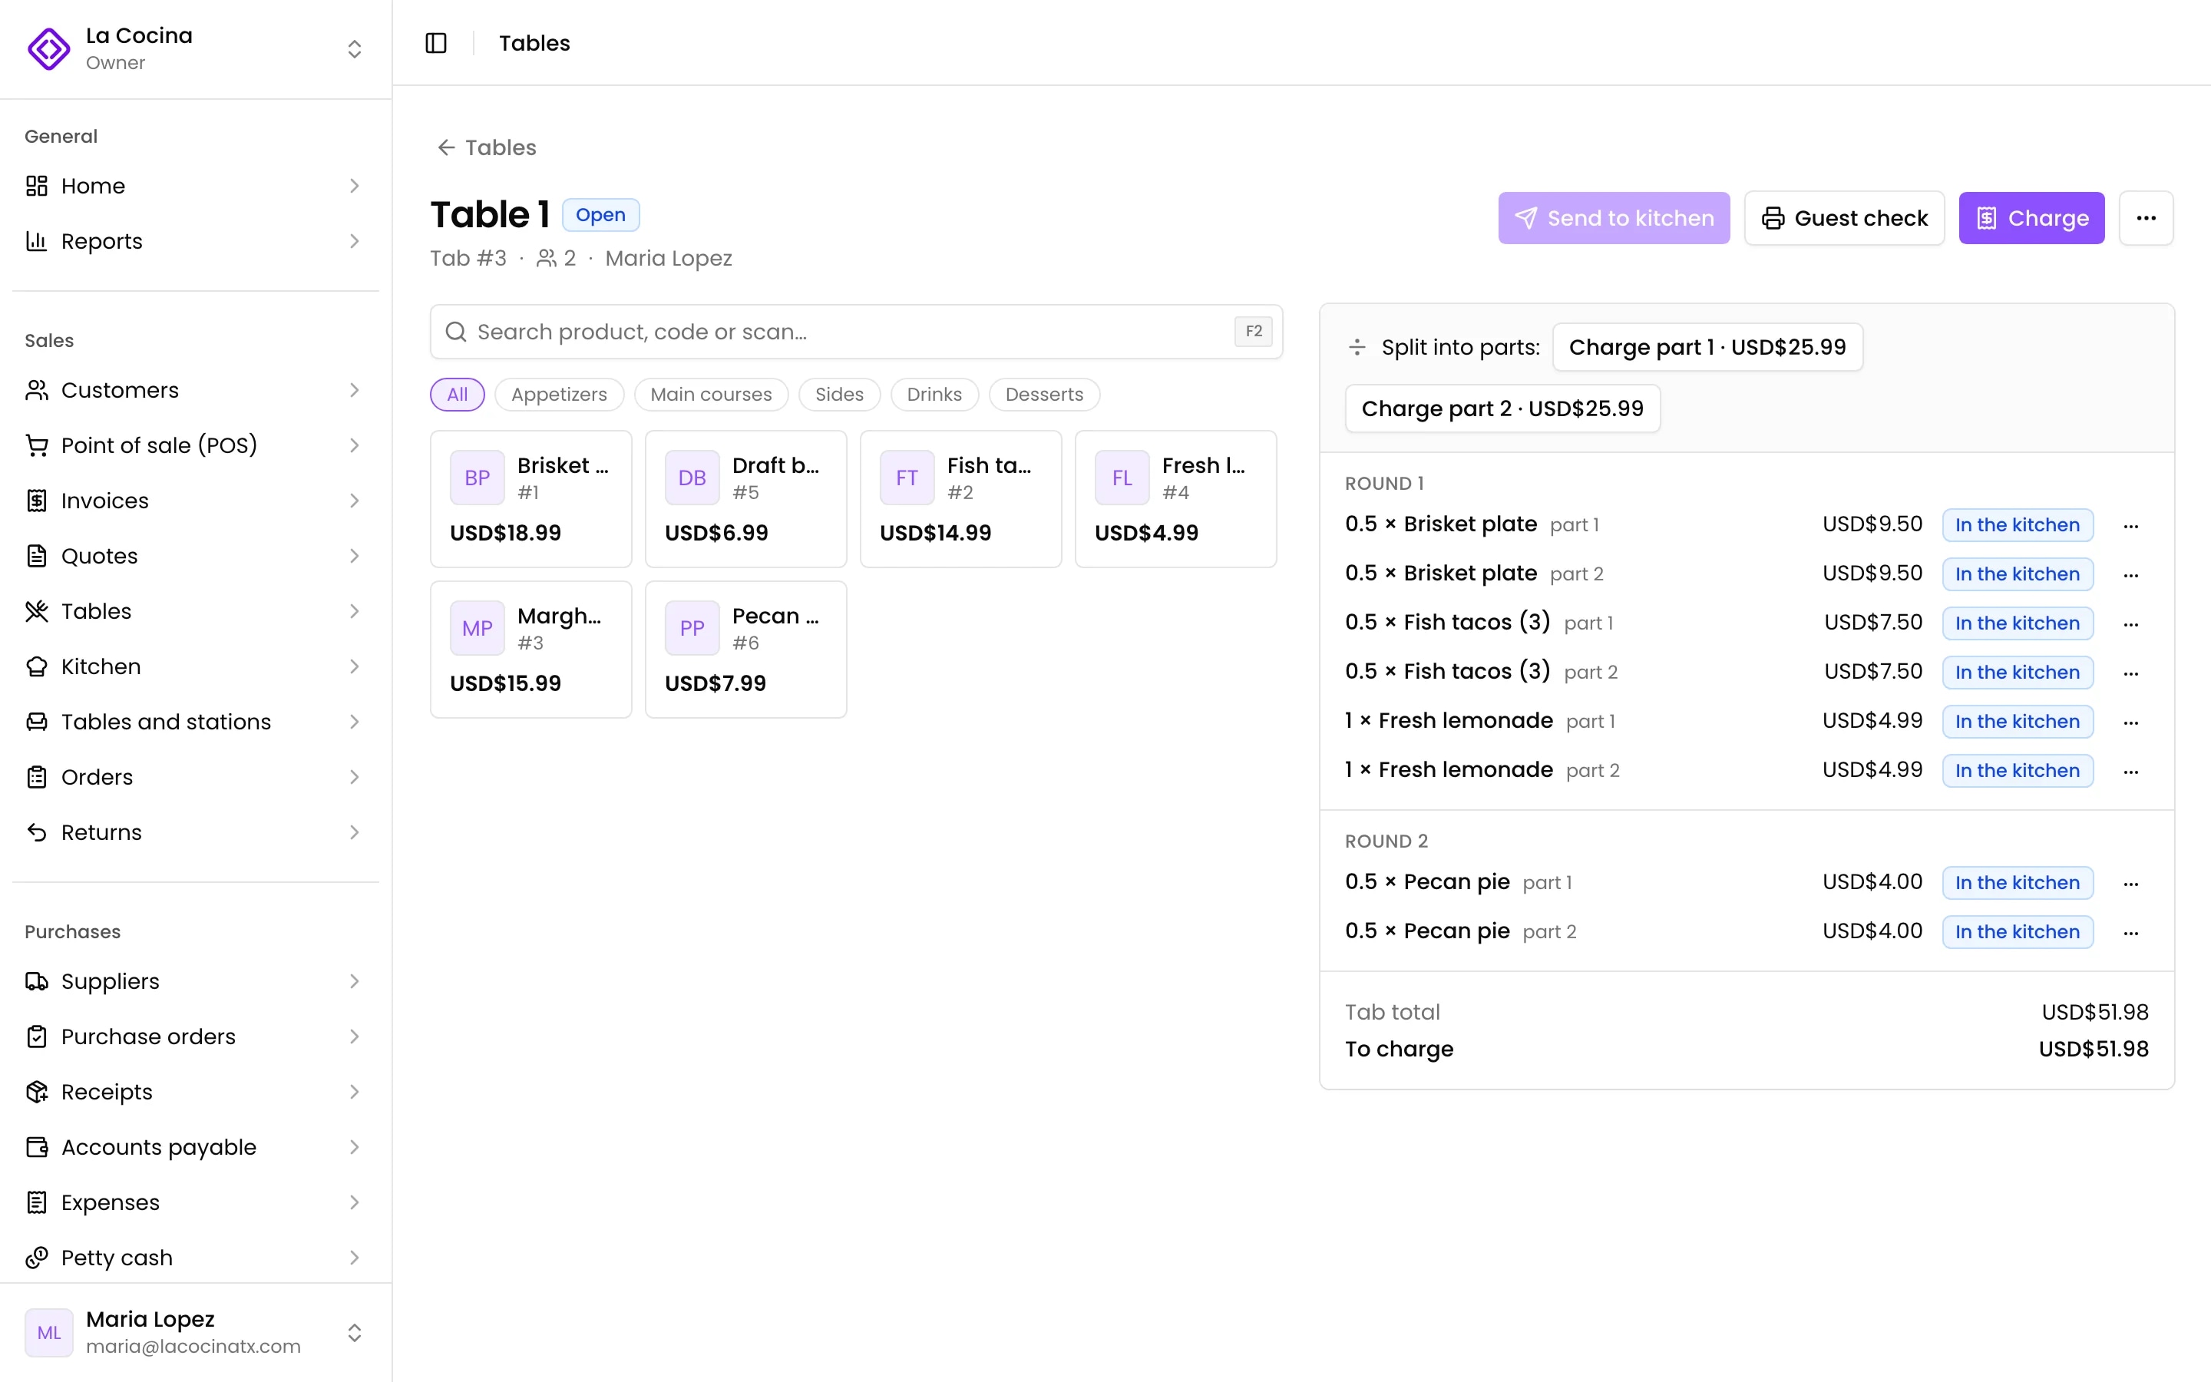Open more options next to Charge
This screenshot has width=2211, height=1382.
tap(2147, 217)
